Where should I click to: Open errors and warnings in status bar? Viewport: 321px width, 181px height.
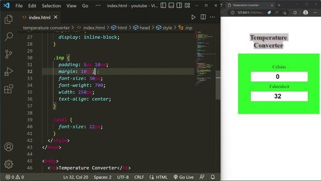coord(15,177)
